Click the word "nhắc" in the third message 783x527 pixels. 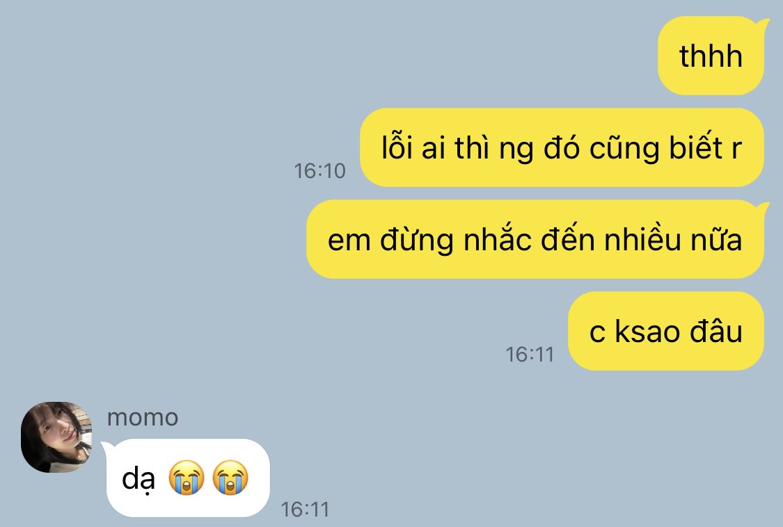(498, 238)
